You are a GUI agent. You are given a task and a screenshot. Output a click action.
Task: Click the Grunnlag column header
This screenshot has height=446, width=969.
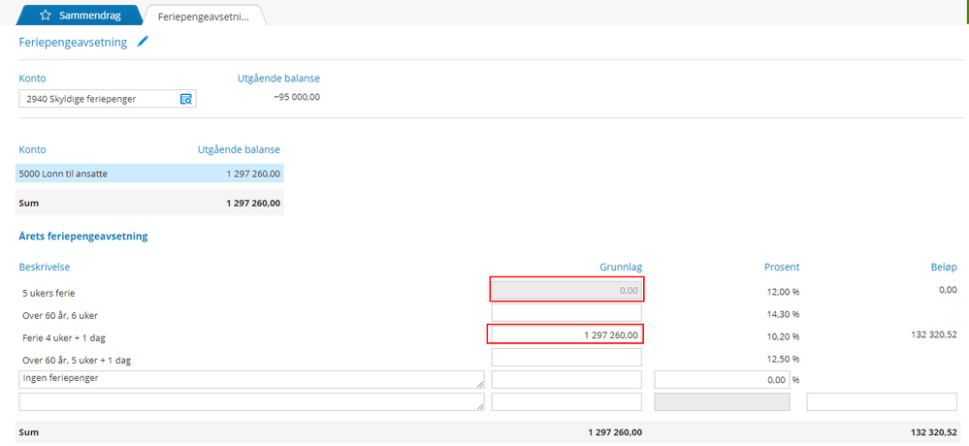click(621, 267)
